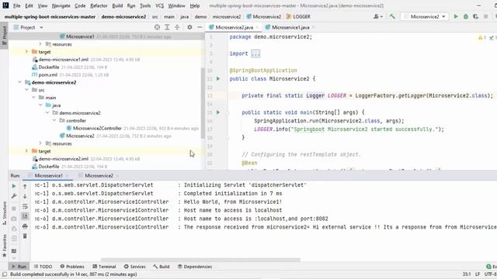497x279 pixels.
Task: Toggle soft-wrap in the Run console
Action: [25, 207]
